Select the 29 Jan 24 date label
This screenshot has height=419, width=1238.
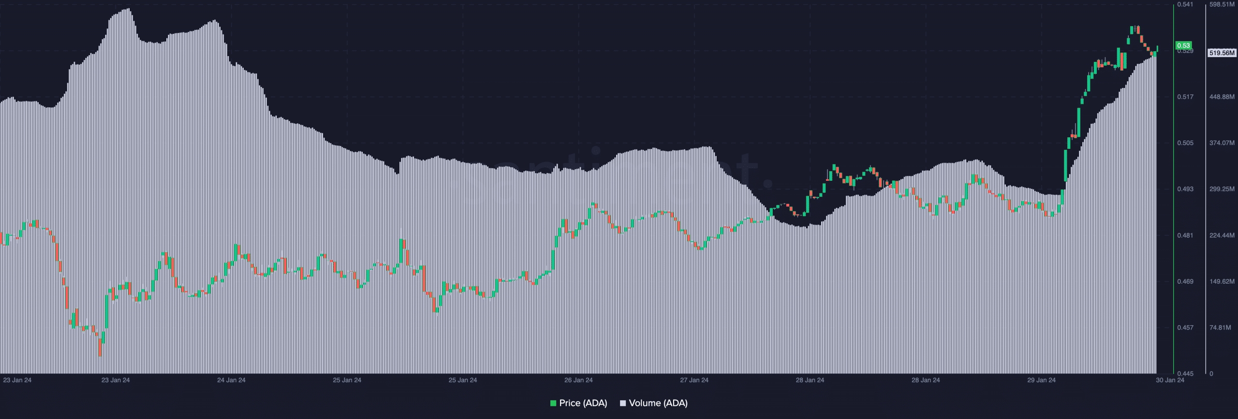coord(1041,380)
